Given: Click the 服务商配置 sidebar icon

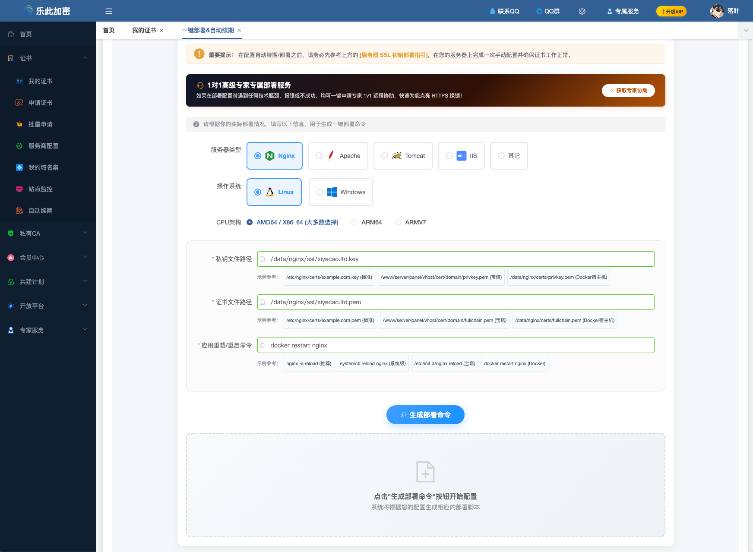Looking at the screenshot, I should 19,146.
